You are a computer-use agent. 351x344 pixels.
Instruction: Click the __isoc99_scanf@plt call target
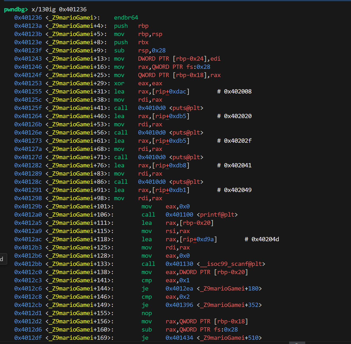[215, 264]
